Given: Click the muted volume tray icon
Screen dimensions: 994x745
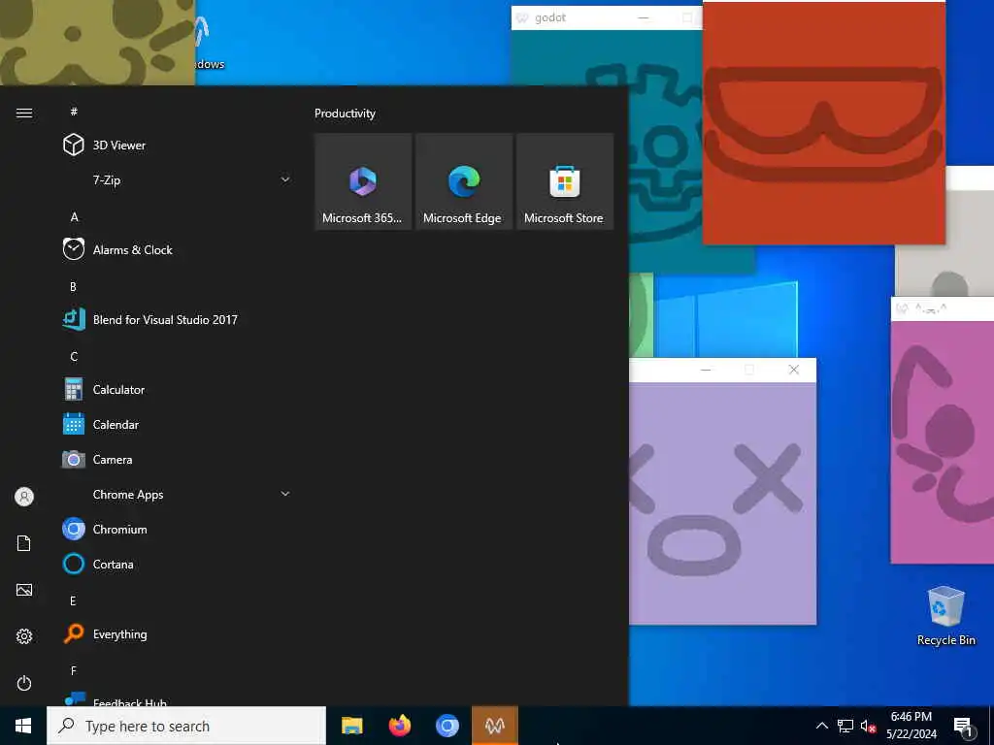Looking at the screenshot, I should [x=868, y=726].
